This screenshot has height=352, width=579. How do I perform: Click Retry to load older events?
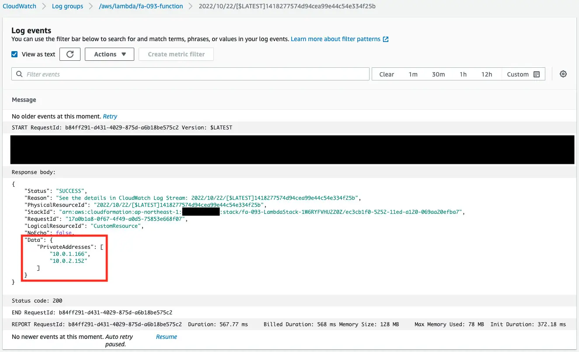point(110,116)
